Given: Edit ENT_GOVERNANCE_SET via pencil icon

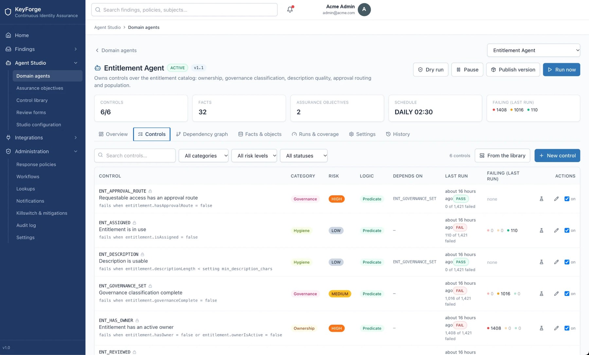Looking at the screenshot, I should tap(556, 294).
